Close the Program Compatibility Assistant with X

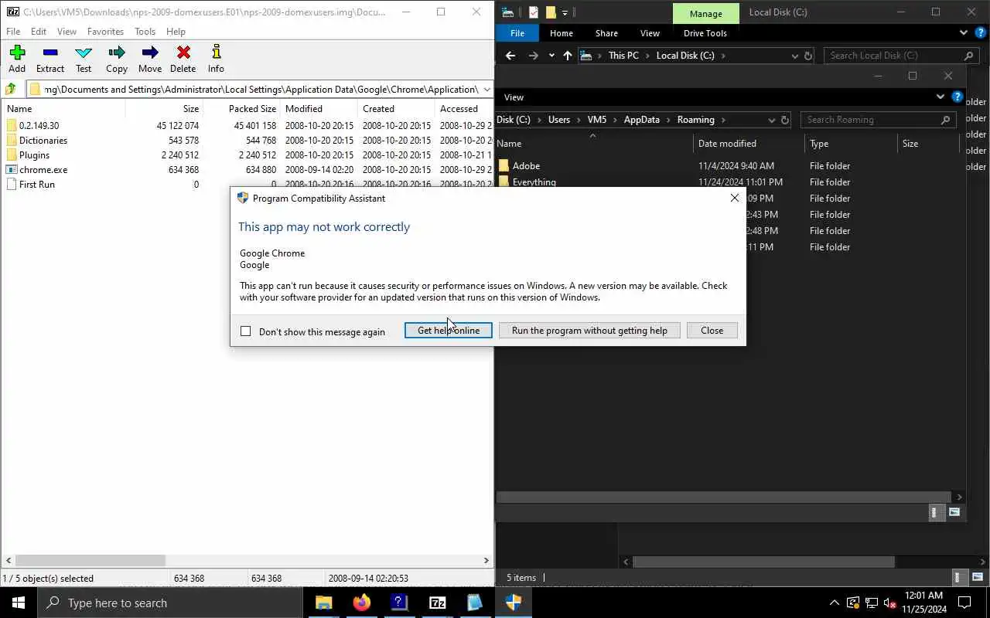coord(735,198)
